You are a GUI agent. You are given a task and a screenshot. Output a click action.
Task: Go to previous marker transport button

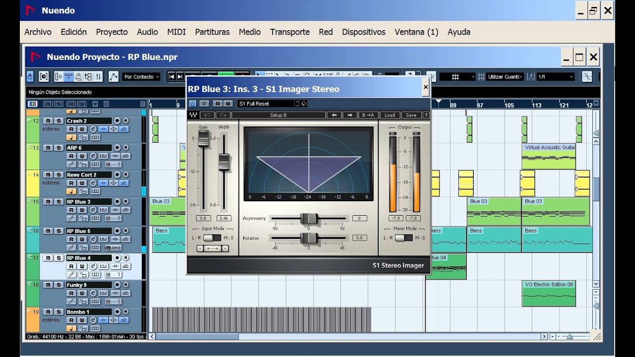click(x=172, y=76)
